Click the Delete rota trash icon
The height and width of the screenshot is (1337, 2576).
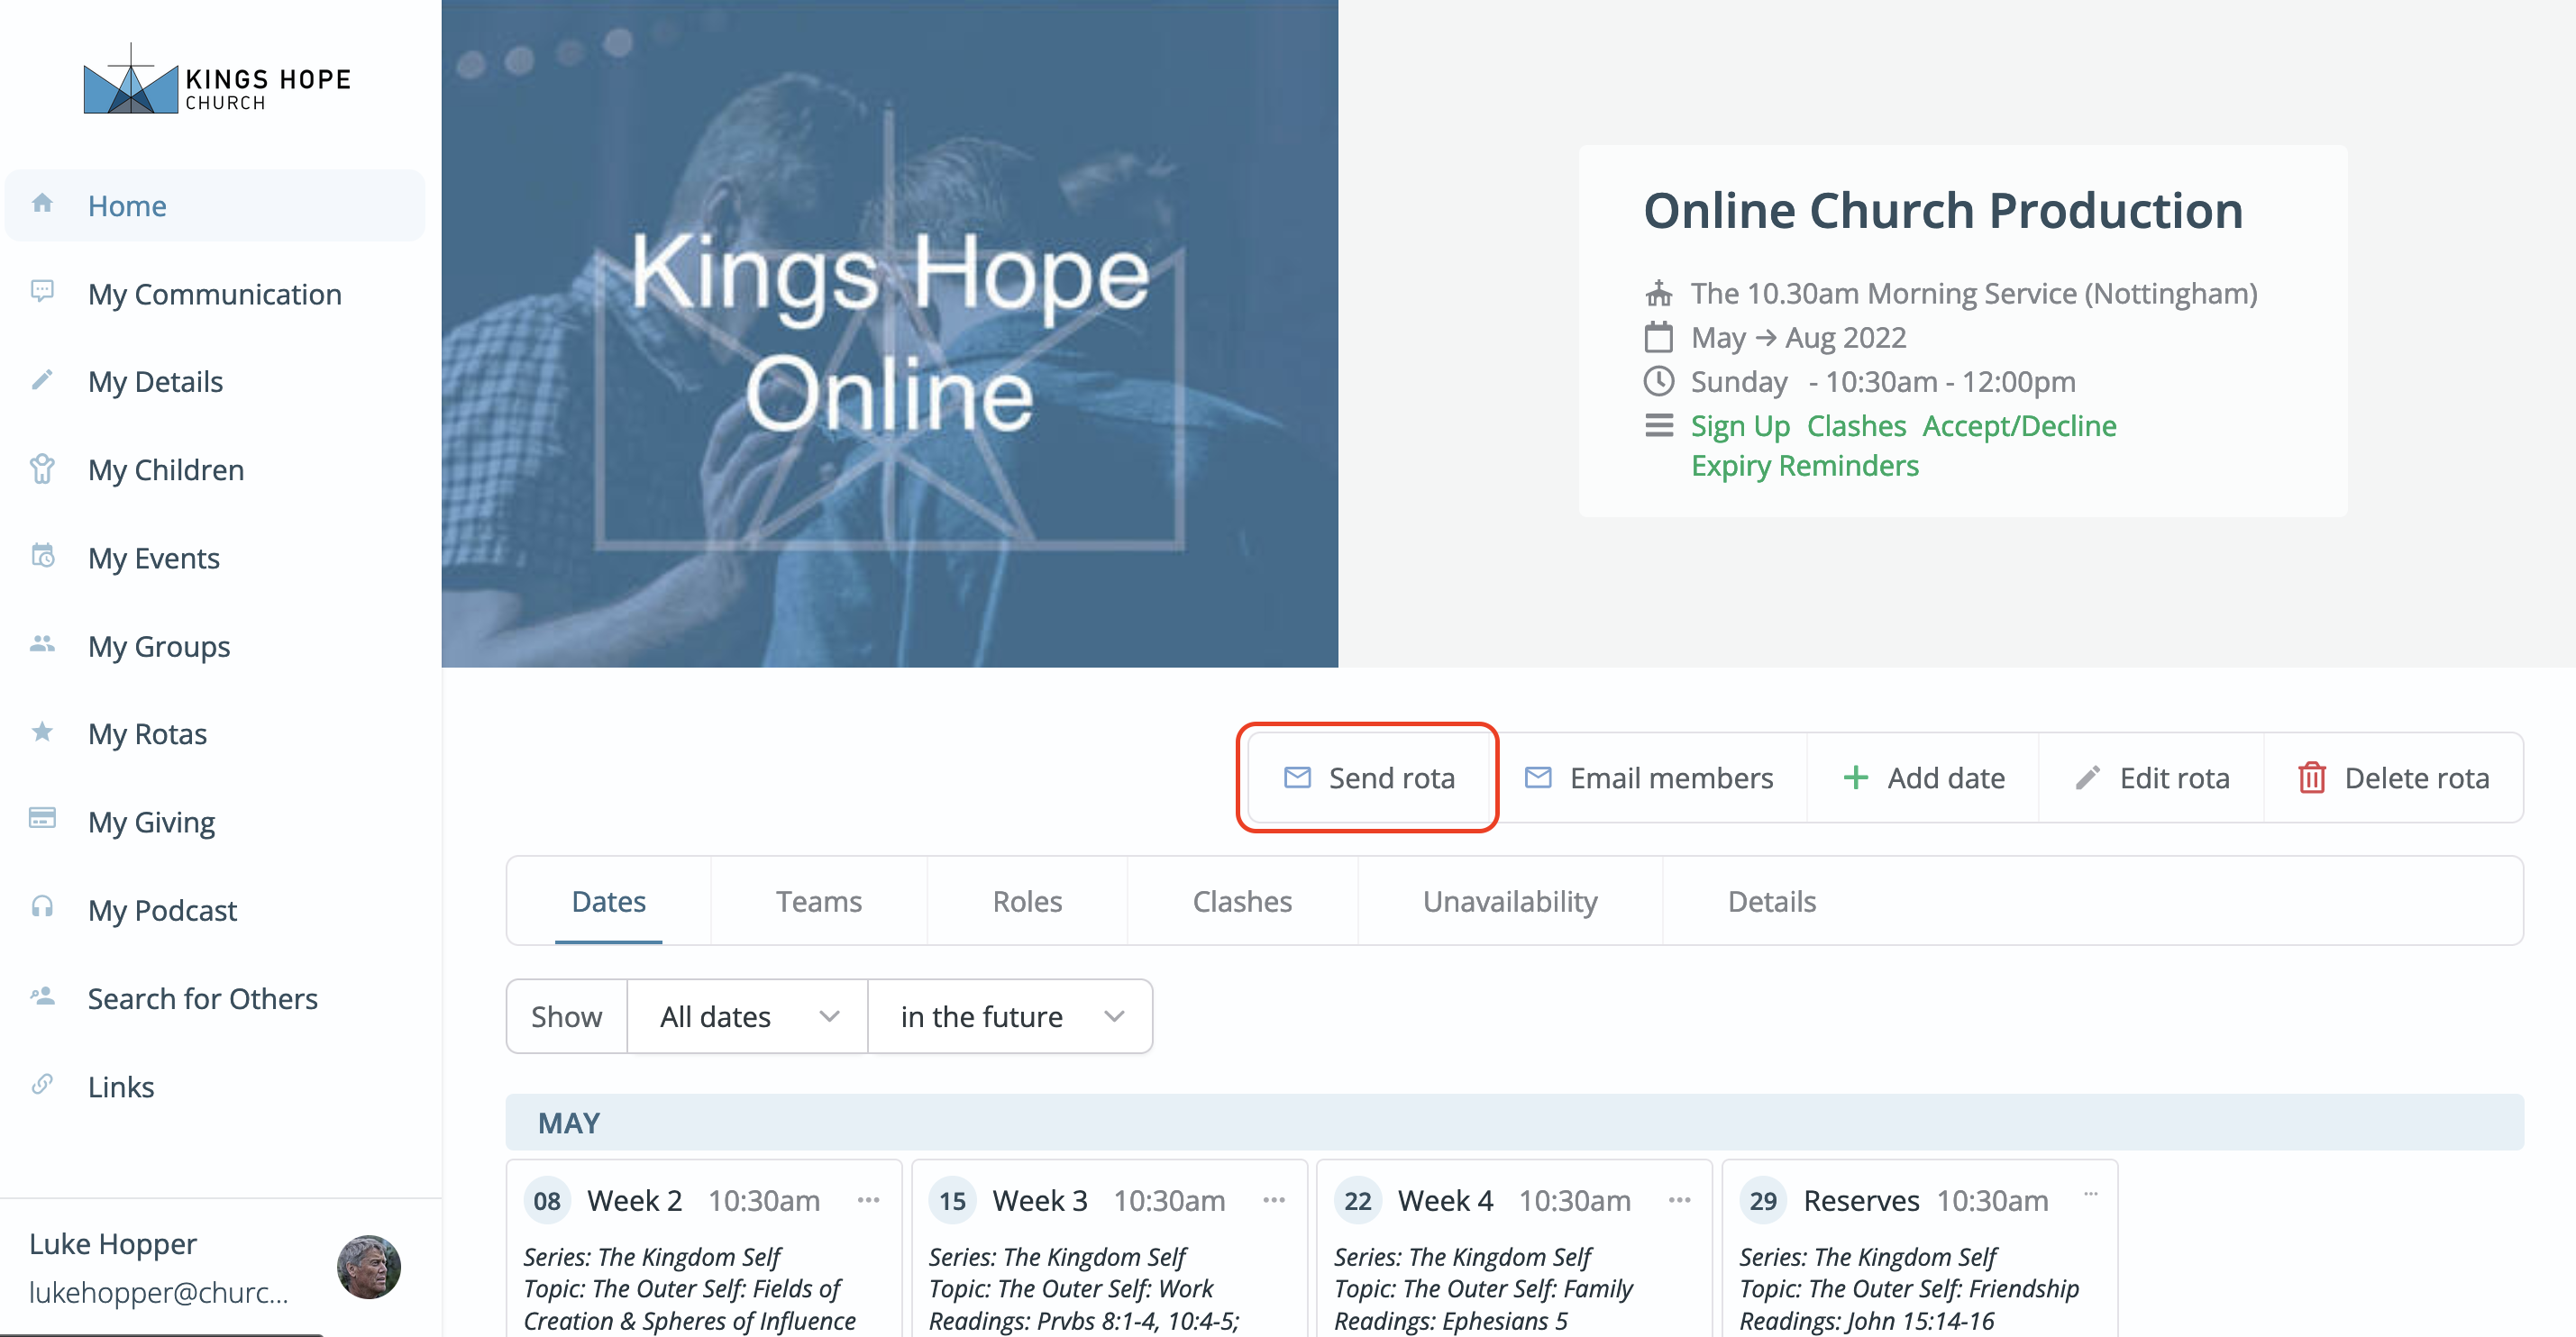(2311, 778)
